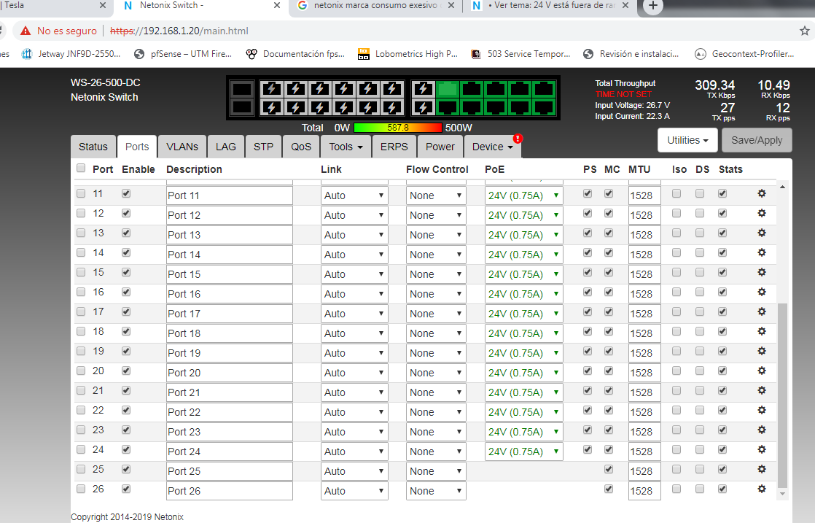Click the gear icon on Port 18 row
Viewport: 815px width, 523px height.
pos(762,332)
